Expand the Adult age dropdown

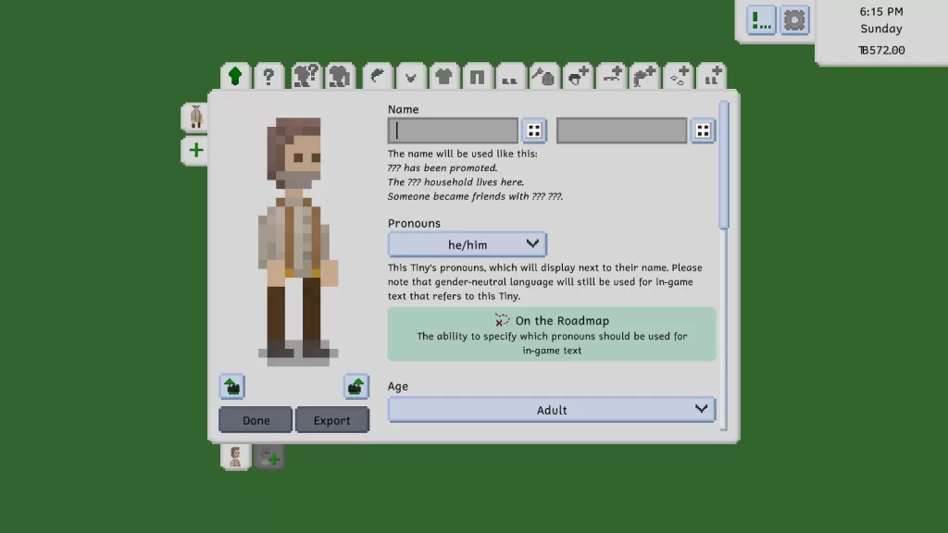click(x=551, y=409)
